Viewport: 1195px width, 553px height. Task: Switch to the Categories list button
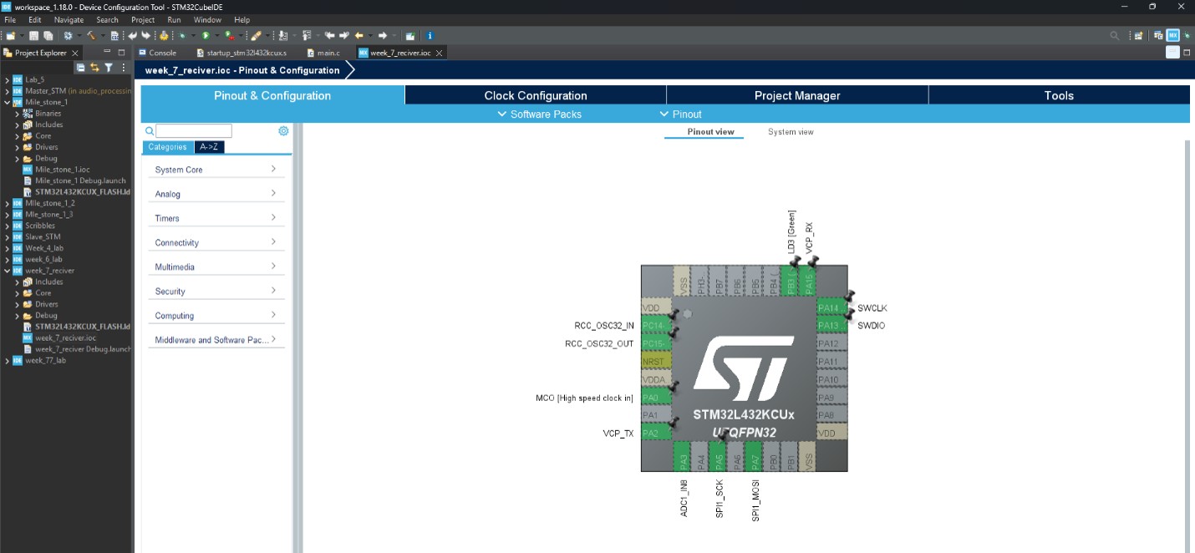coord(167,147)
